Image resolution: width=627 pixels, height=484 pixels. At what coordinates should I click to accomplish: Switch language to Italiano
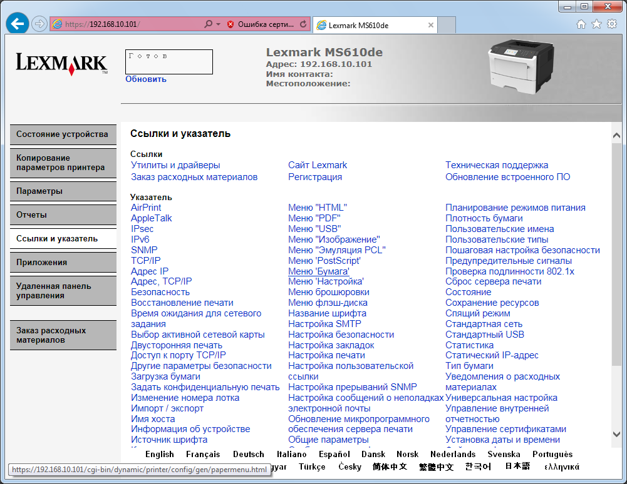(x=291, y=454)
